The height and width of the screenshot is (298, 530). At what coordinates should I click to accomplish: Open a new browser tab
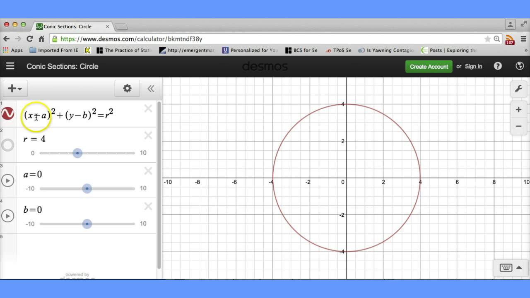tap(121, 27)
